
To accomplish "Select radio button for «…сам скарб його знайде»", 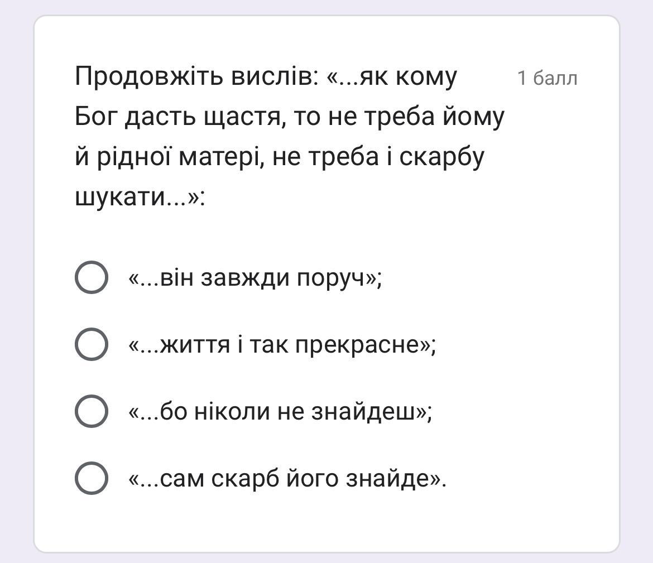I will pyautogui.click(x=92, y=478).
